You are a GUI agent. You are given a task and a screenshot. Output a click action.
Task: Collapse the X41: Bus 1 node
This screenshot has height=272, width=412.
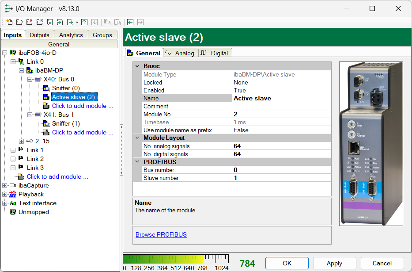(30, 115)
